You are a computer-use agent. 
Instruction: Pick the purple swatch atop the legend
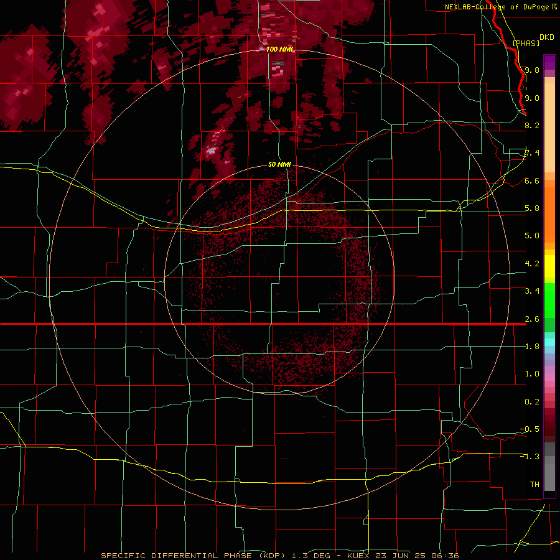pyautogui.click(x=549, y=62)
